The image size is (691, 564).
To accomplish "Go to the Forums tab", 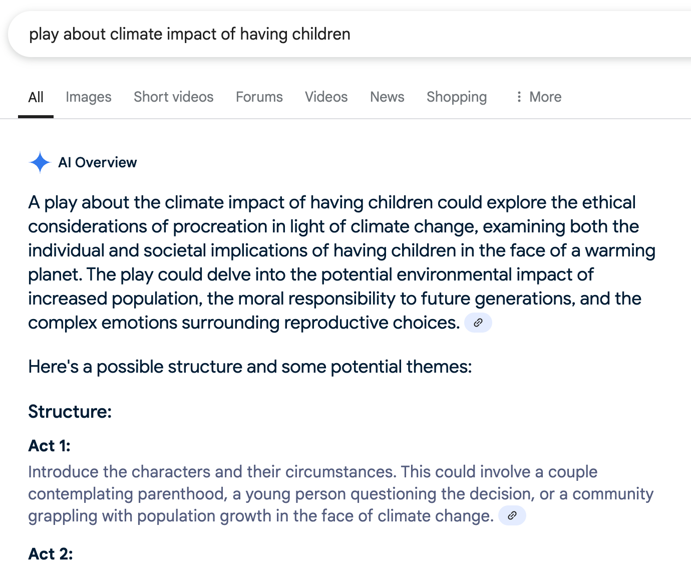I will 259,97.
